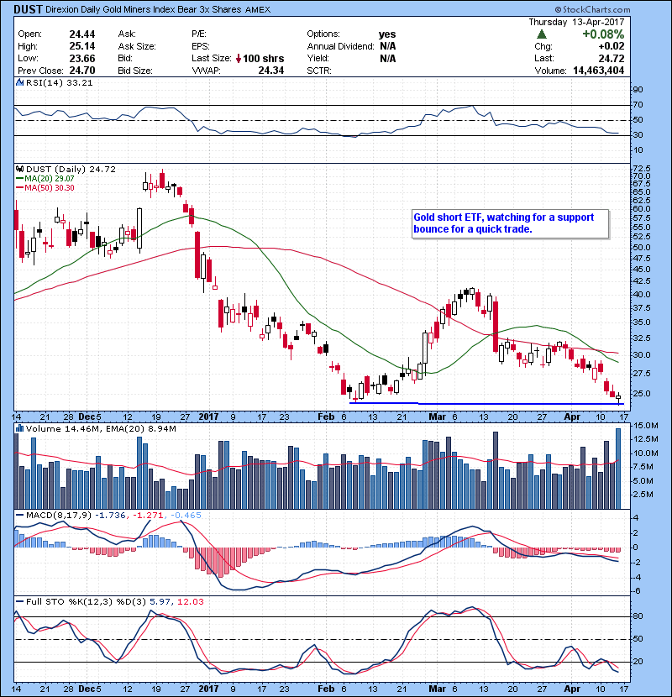The image size is (672, 697).
Task: Click the "Volume 14.46M, EMA(20) 8.94M" label
Action: coord(101,429)
